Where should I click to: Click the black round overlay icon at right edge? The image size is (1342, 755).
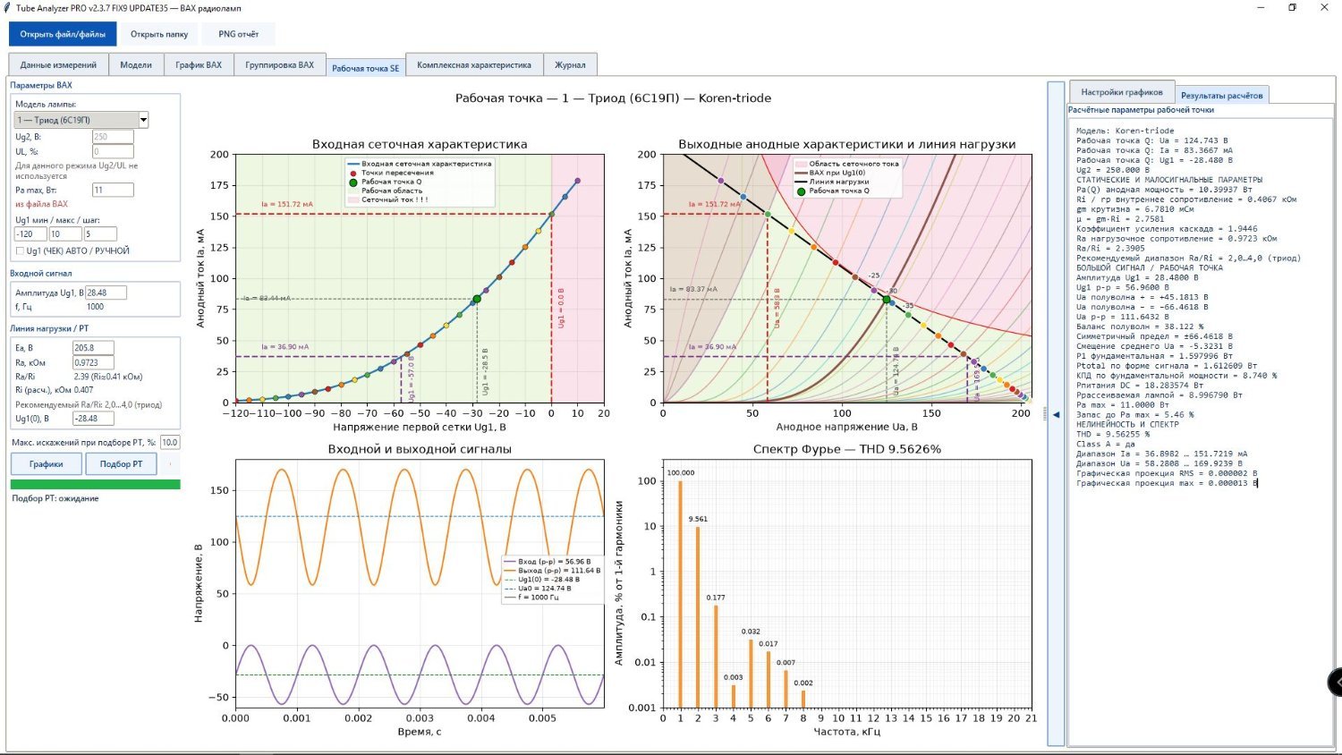pyautogui.click(x=1335, y=682)
